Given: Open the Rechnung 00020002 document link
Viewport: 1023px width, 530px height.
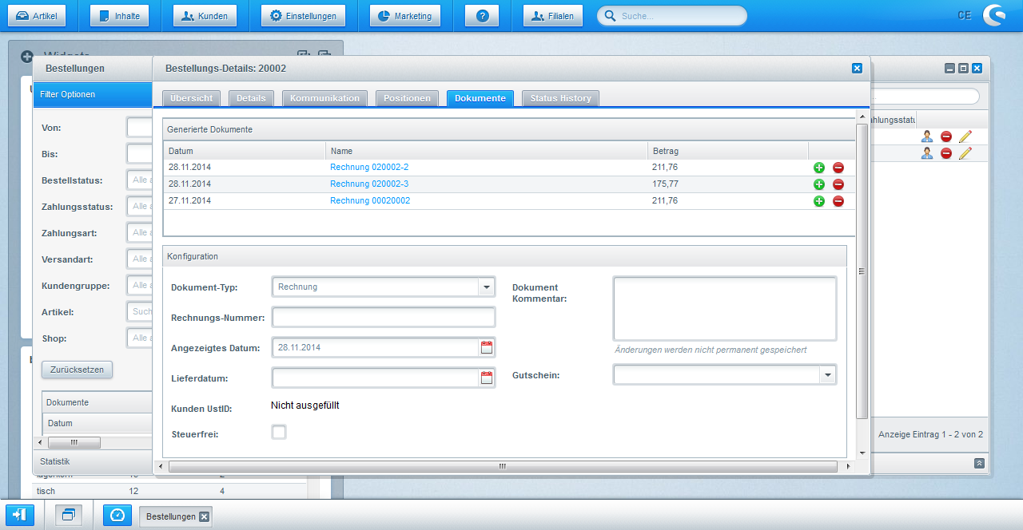Looking at the screenshot, I should [x=370, y=201].
